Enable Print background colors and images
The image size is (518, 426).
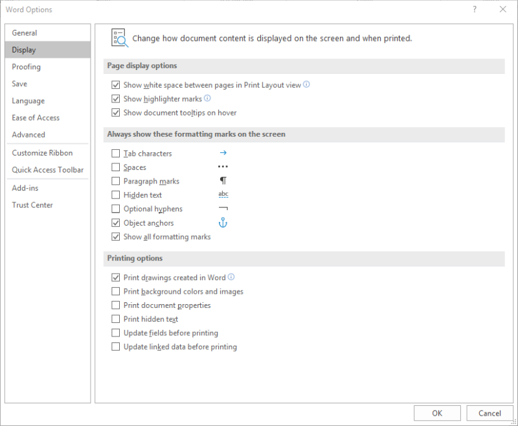point(116,292)
